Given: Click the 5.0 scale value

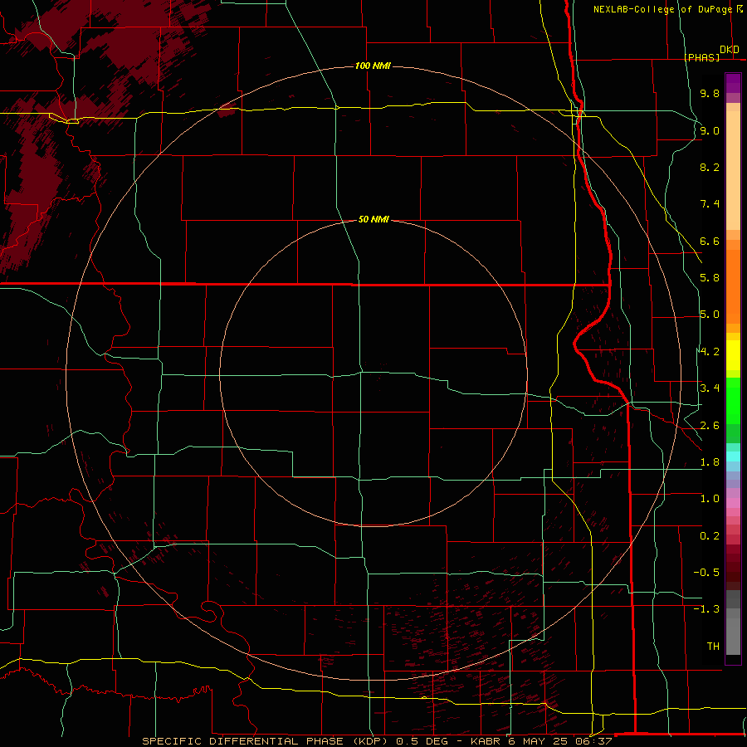Looking at the screenshot, I should [x=710, y=315].
